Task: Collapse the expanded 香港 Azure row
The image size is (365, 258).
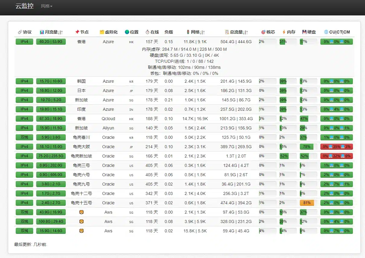Action: 184,42
